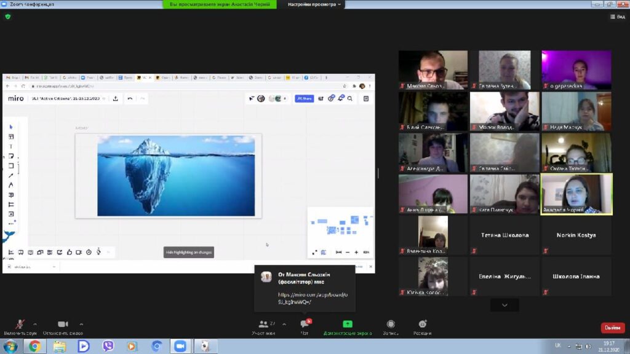Toggle the video camera off
Image resolution: width=630 pixels, height=354 pixels.
[x=63, y=324]
